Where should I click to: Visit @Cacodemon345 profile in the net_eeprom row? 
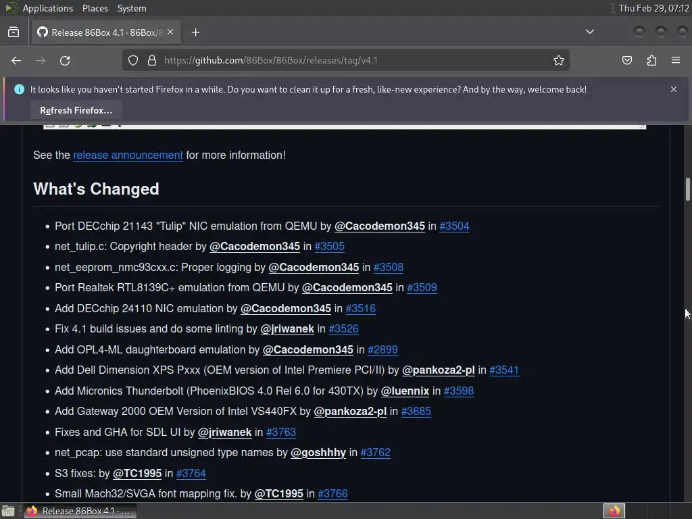coord(314,267)
